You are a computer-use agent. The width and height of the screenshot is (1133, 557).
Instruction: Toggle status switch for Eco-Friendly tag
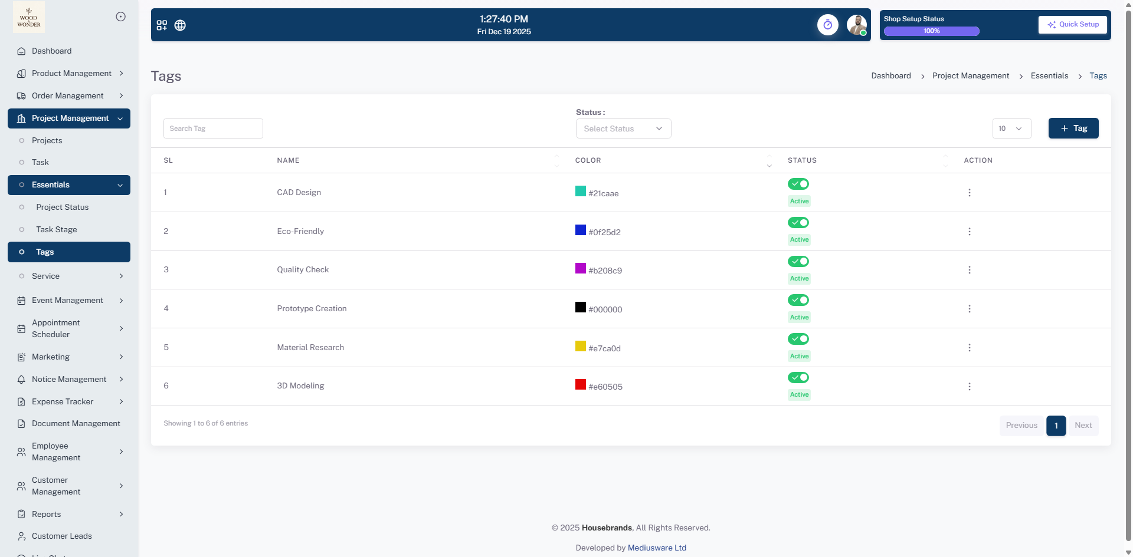[798, 223]
